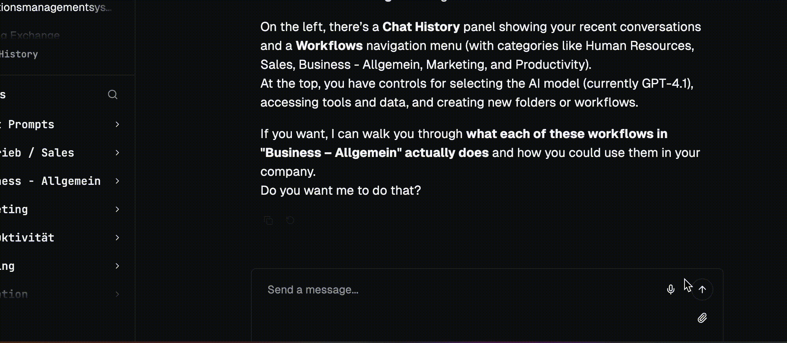
Task: Expand the Sales category chevron
Action: [x=117, y=153]
